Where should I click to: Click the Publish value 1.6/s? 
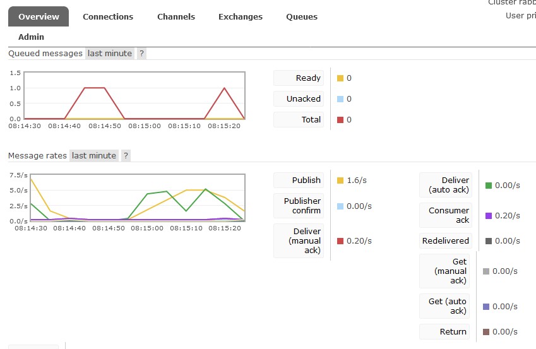(357, 180)
